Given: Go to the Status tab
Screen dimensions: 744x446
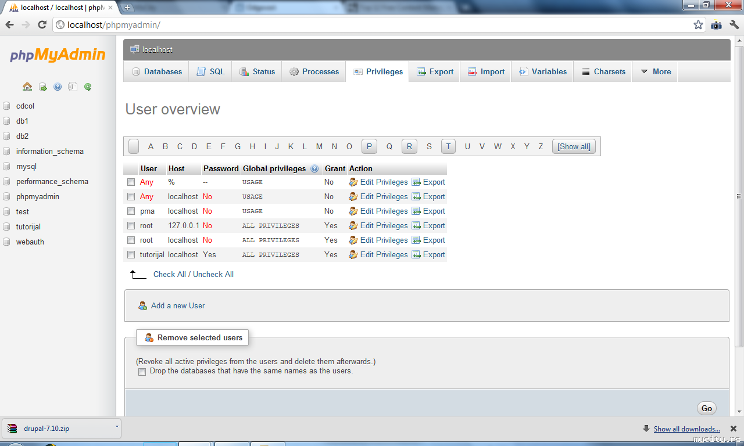Looking at the screenshot, I should pos(257,72).
